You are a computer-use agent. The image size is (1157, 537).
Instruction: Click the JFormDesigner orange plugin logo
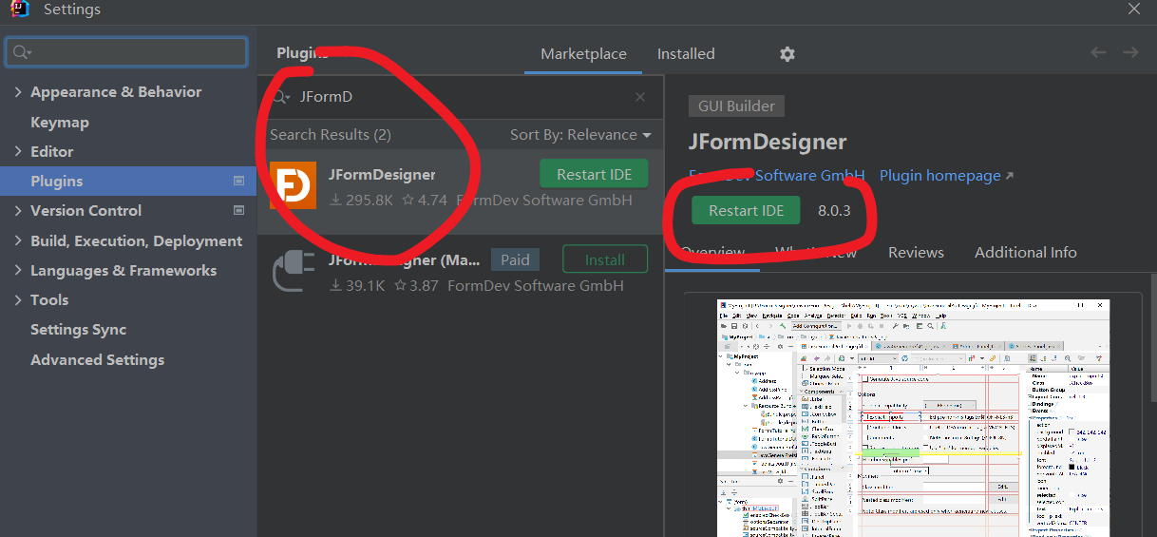click(x=294, y=185)
